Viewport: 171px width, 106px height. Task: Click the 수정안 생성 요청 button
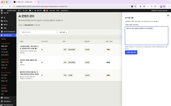pyautogui.click(x=131, y=52)
